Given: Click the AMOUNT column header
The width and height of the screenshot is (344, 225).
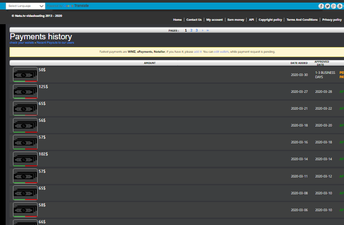Looking at the screenshot, I should coord(150,63).
